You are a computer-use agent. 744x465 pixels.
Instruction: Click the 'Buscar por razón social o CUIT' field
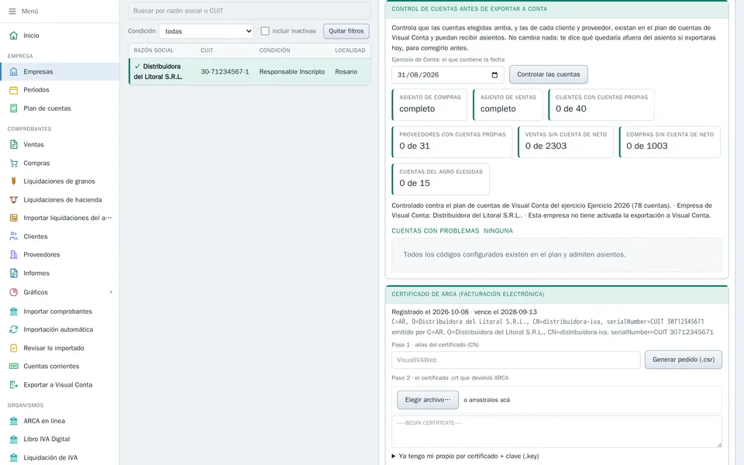coord(250,10)
